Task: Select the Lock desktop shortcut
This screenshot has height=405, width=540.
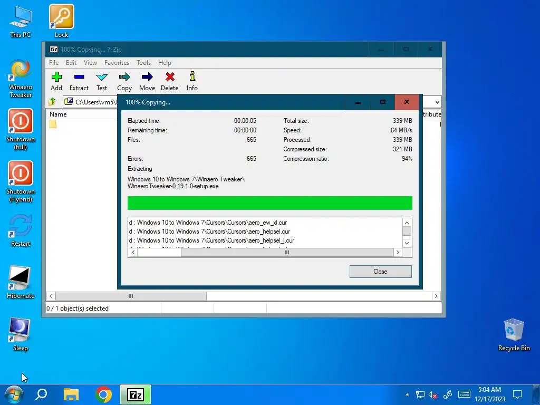Action: pyautogui.click(x=61, y=21)
